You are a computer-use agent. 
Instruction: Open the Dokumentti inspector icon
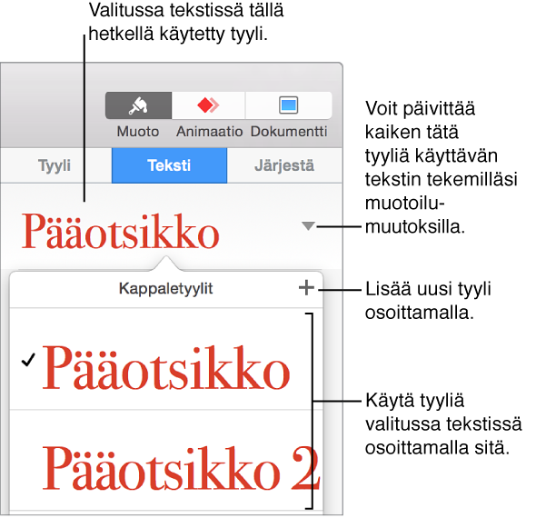pyautogui.click(x=289, y=105)
